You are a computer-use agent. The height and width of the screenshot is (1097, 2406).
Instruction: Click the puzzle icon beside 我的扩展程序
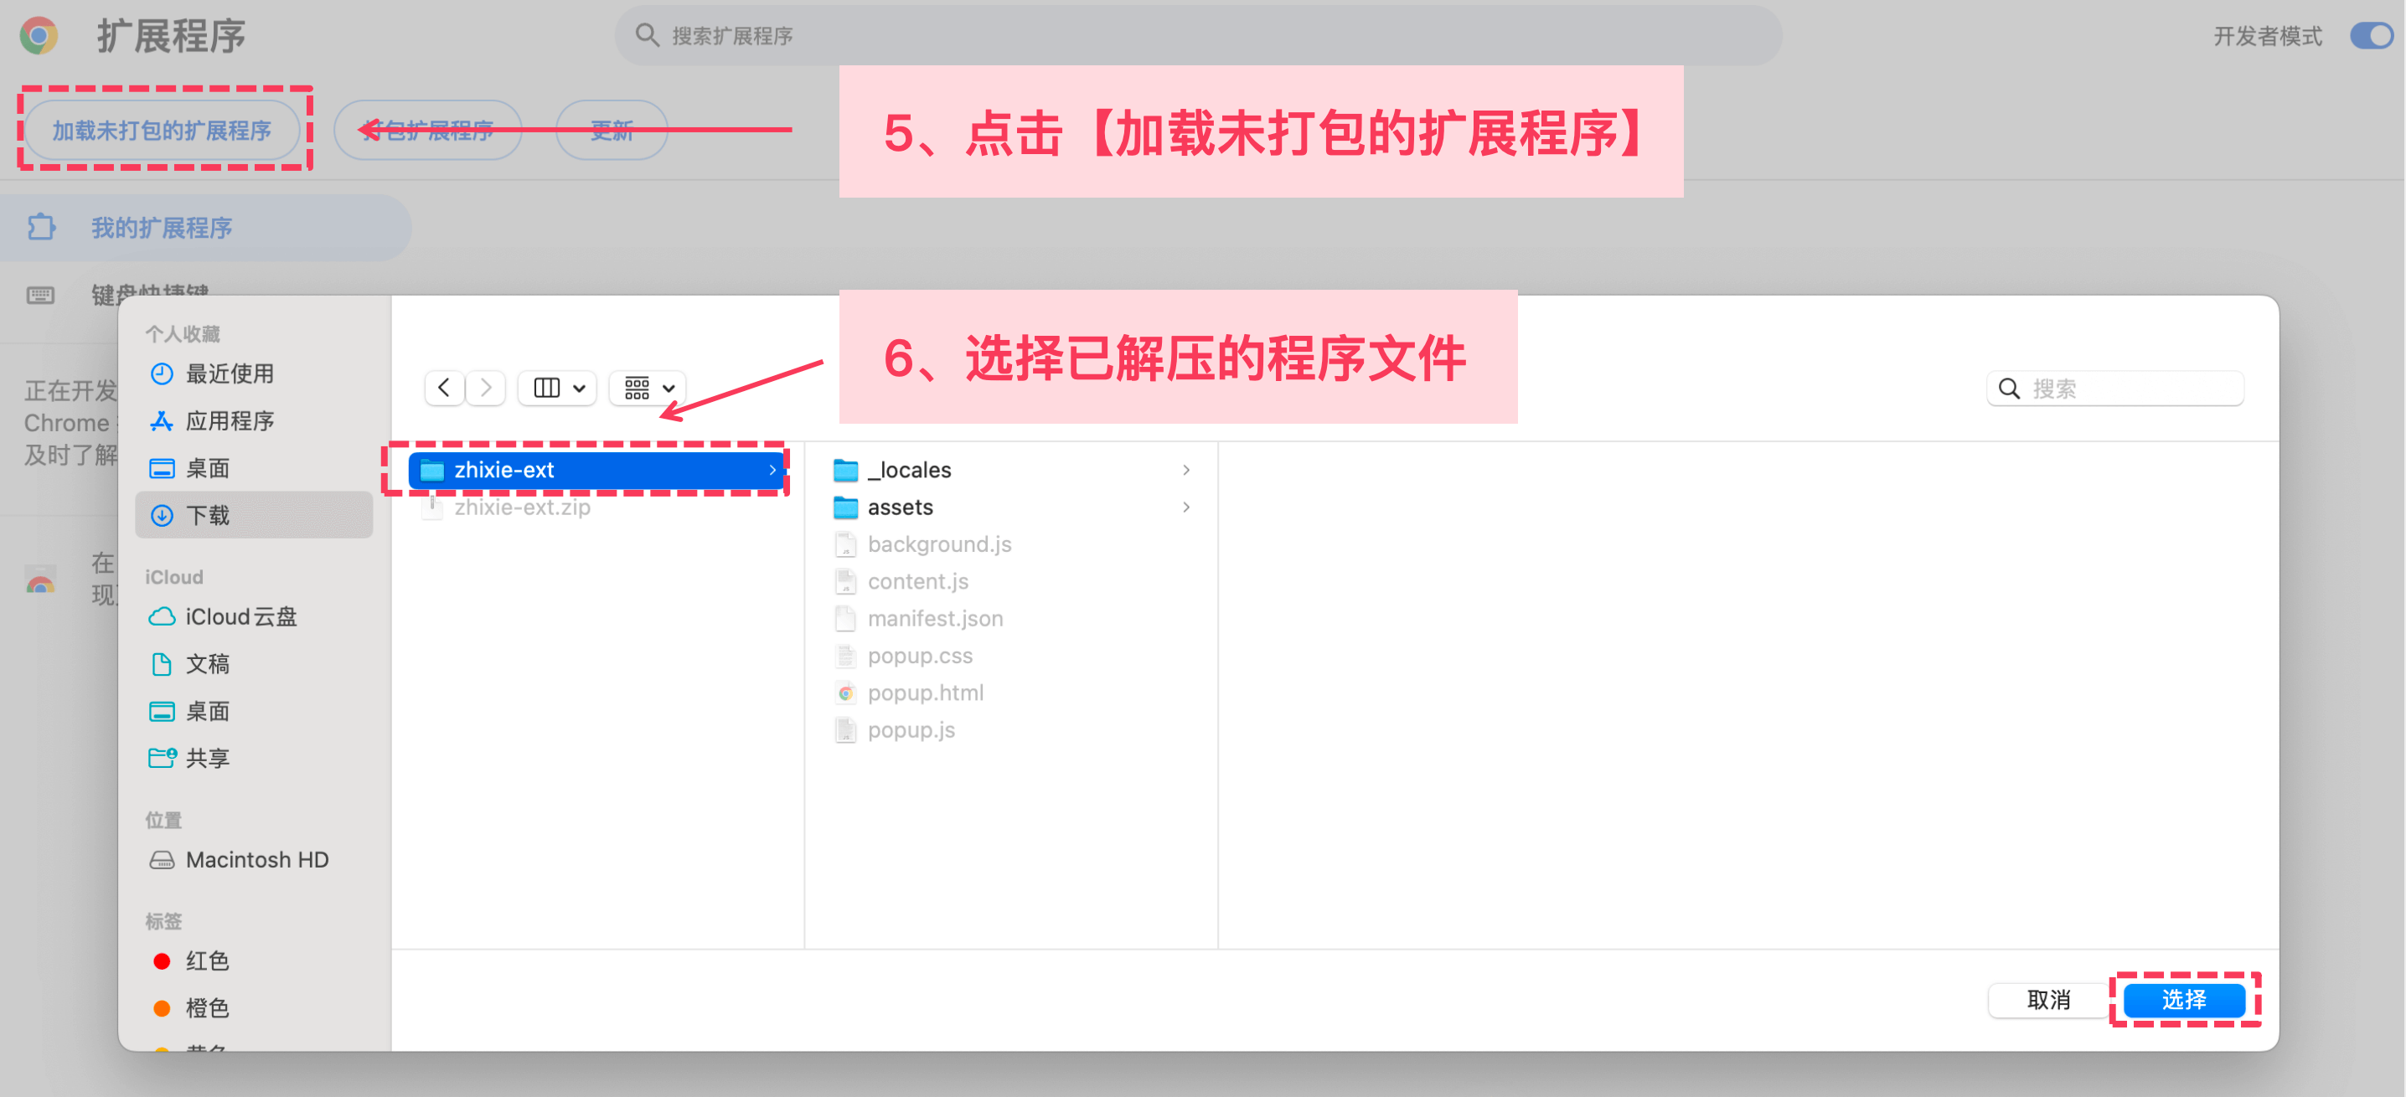point(41,227)
